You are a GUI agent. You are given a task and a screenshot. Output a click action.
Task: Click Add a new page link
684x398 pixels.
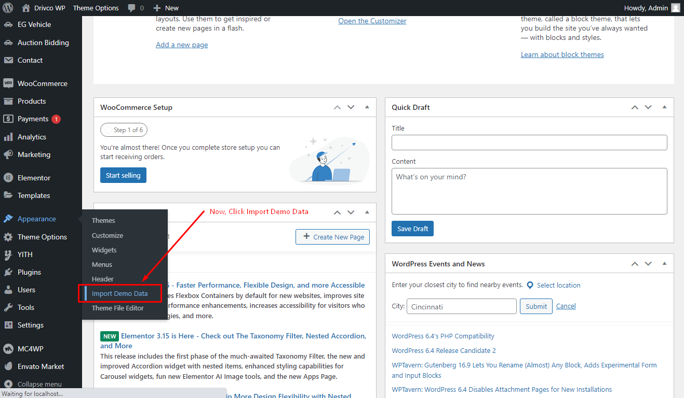coord(182,45)
